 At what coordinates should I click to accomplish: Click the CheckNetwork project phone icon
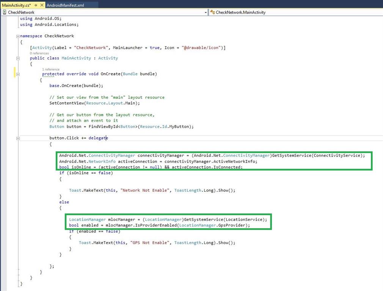tap(5, 12)
